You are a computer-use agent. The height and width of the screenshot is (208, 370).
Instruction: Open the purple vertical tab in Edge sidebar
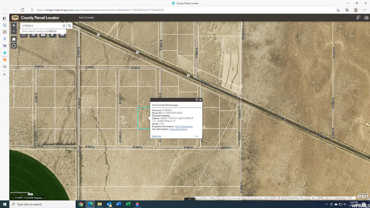5,46
